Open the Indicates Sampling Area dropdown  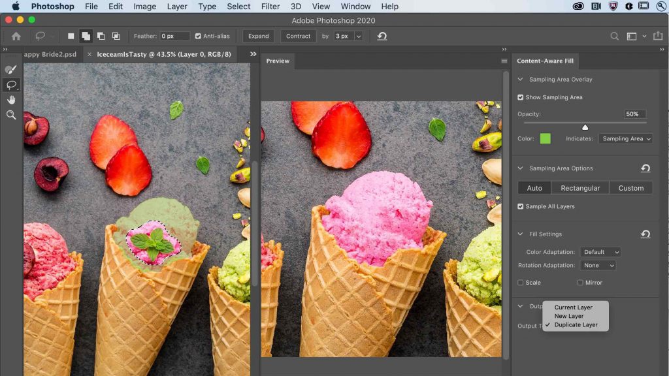[x=626, y=138]
